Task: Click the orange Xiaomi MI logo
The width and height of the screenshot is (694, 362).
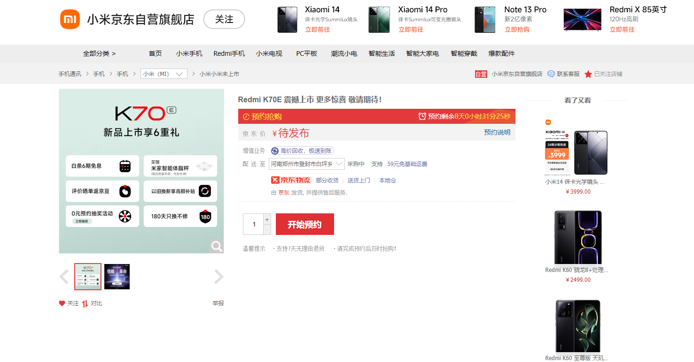Action: (x=70, y=19)
